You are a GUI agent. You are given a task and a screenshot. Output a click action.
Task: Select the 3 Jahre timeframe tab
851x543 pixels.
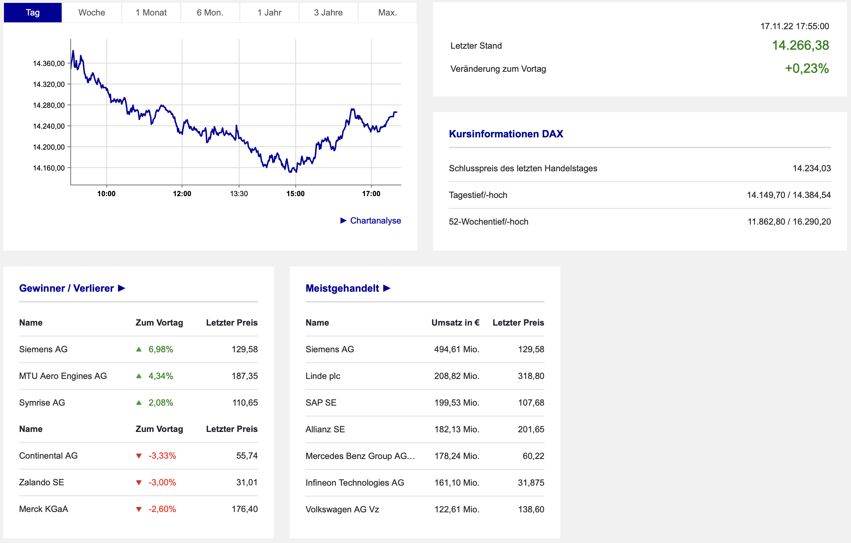coord(328,13)
